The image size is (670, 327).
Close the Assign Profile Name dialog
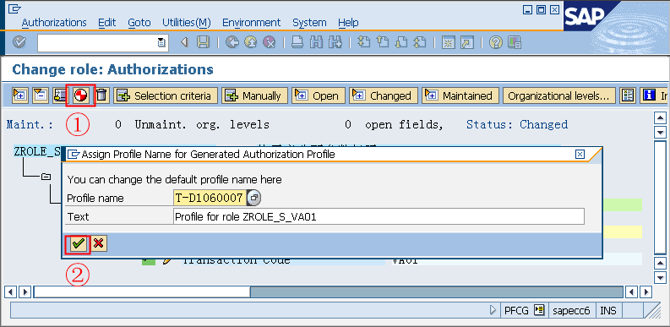(580, 155)
